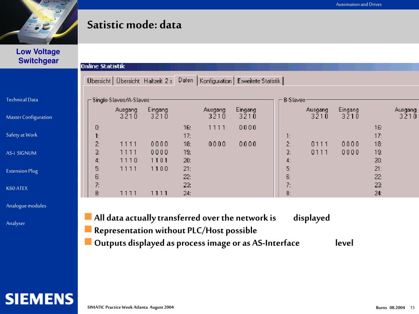The width and height of the screenshot is (419, 314).
Task: Select A-slave 4 Eingang value 1101
Action: [x=159, y=160]
